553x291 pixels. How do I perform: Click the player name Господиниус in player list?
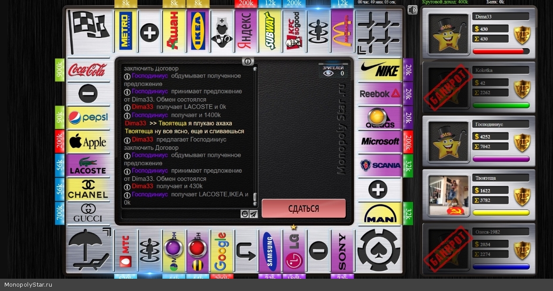tap(501, 124)
